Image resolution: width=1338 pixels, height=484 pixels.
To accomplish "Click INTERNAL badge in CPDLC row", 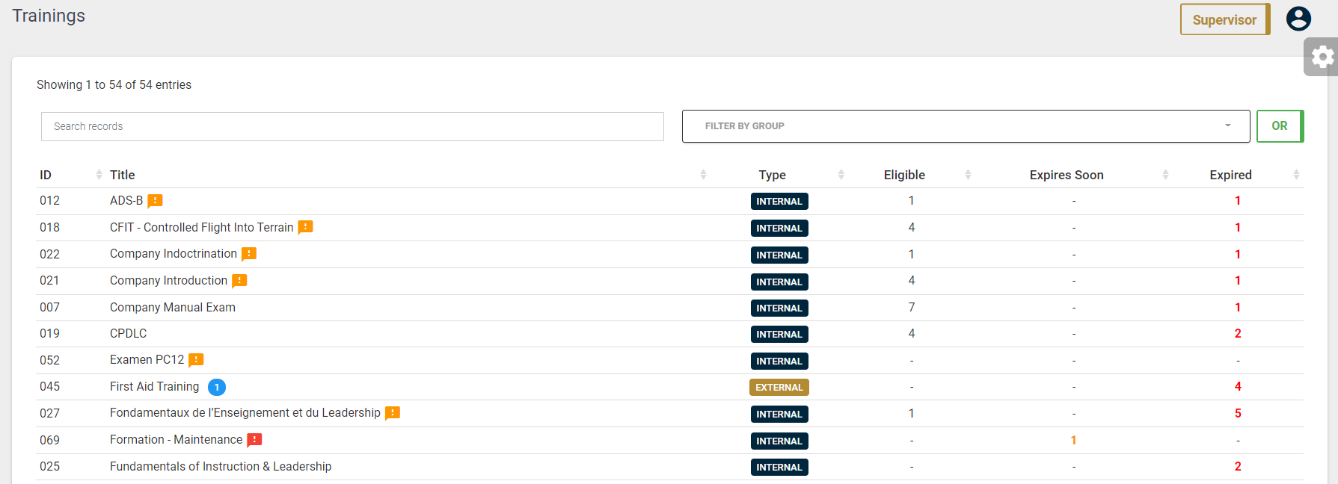I will coord(779,335).
